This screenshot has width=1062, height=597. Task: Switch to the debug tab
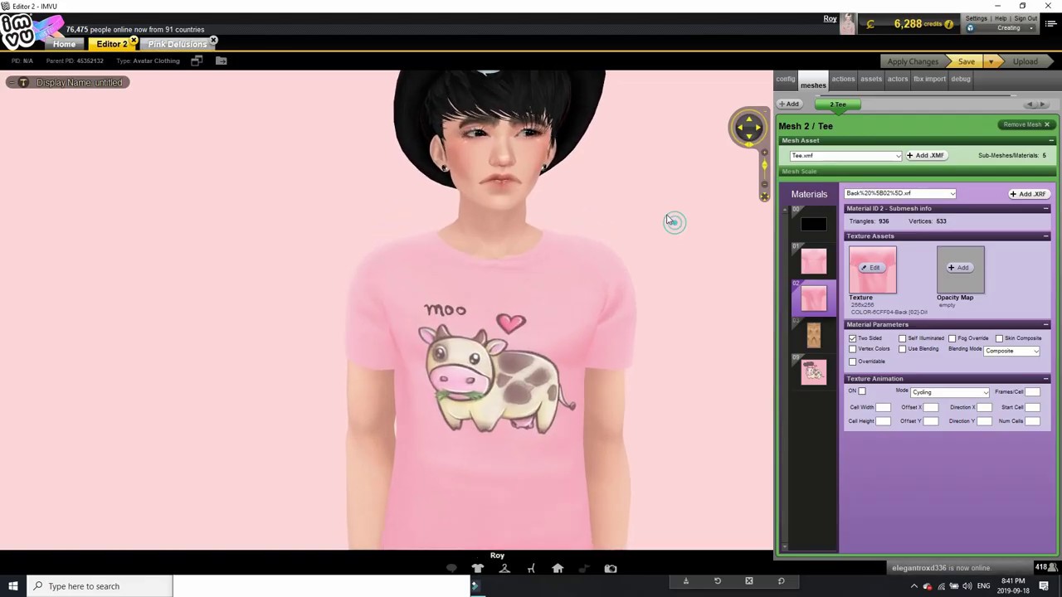point(961,79)
